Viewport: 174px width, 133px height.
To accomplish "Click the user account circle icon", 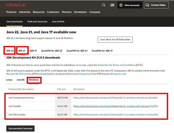I will (x=121, y=5).
